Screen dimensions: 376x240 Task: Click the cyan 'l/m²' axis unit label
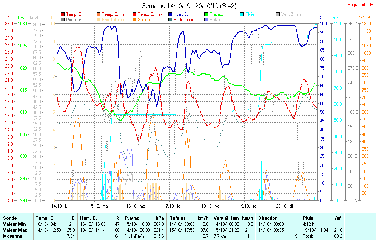point(335,18)
